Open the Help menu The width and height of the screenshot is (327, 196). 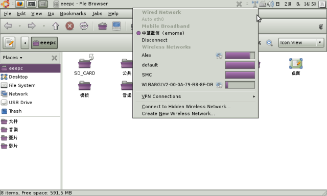click(x=113, y=14)
